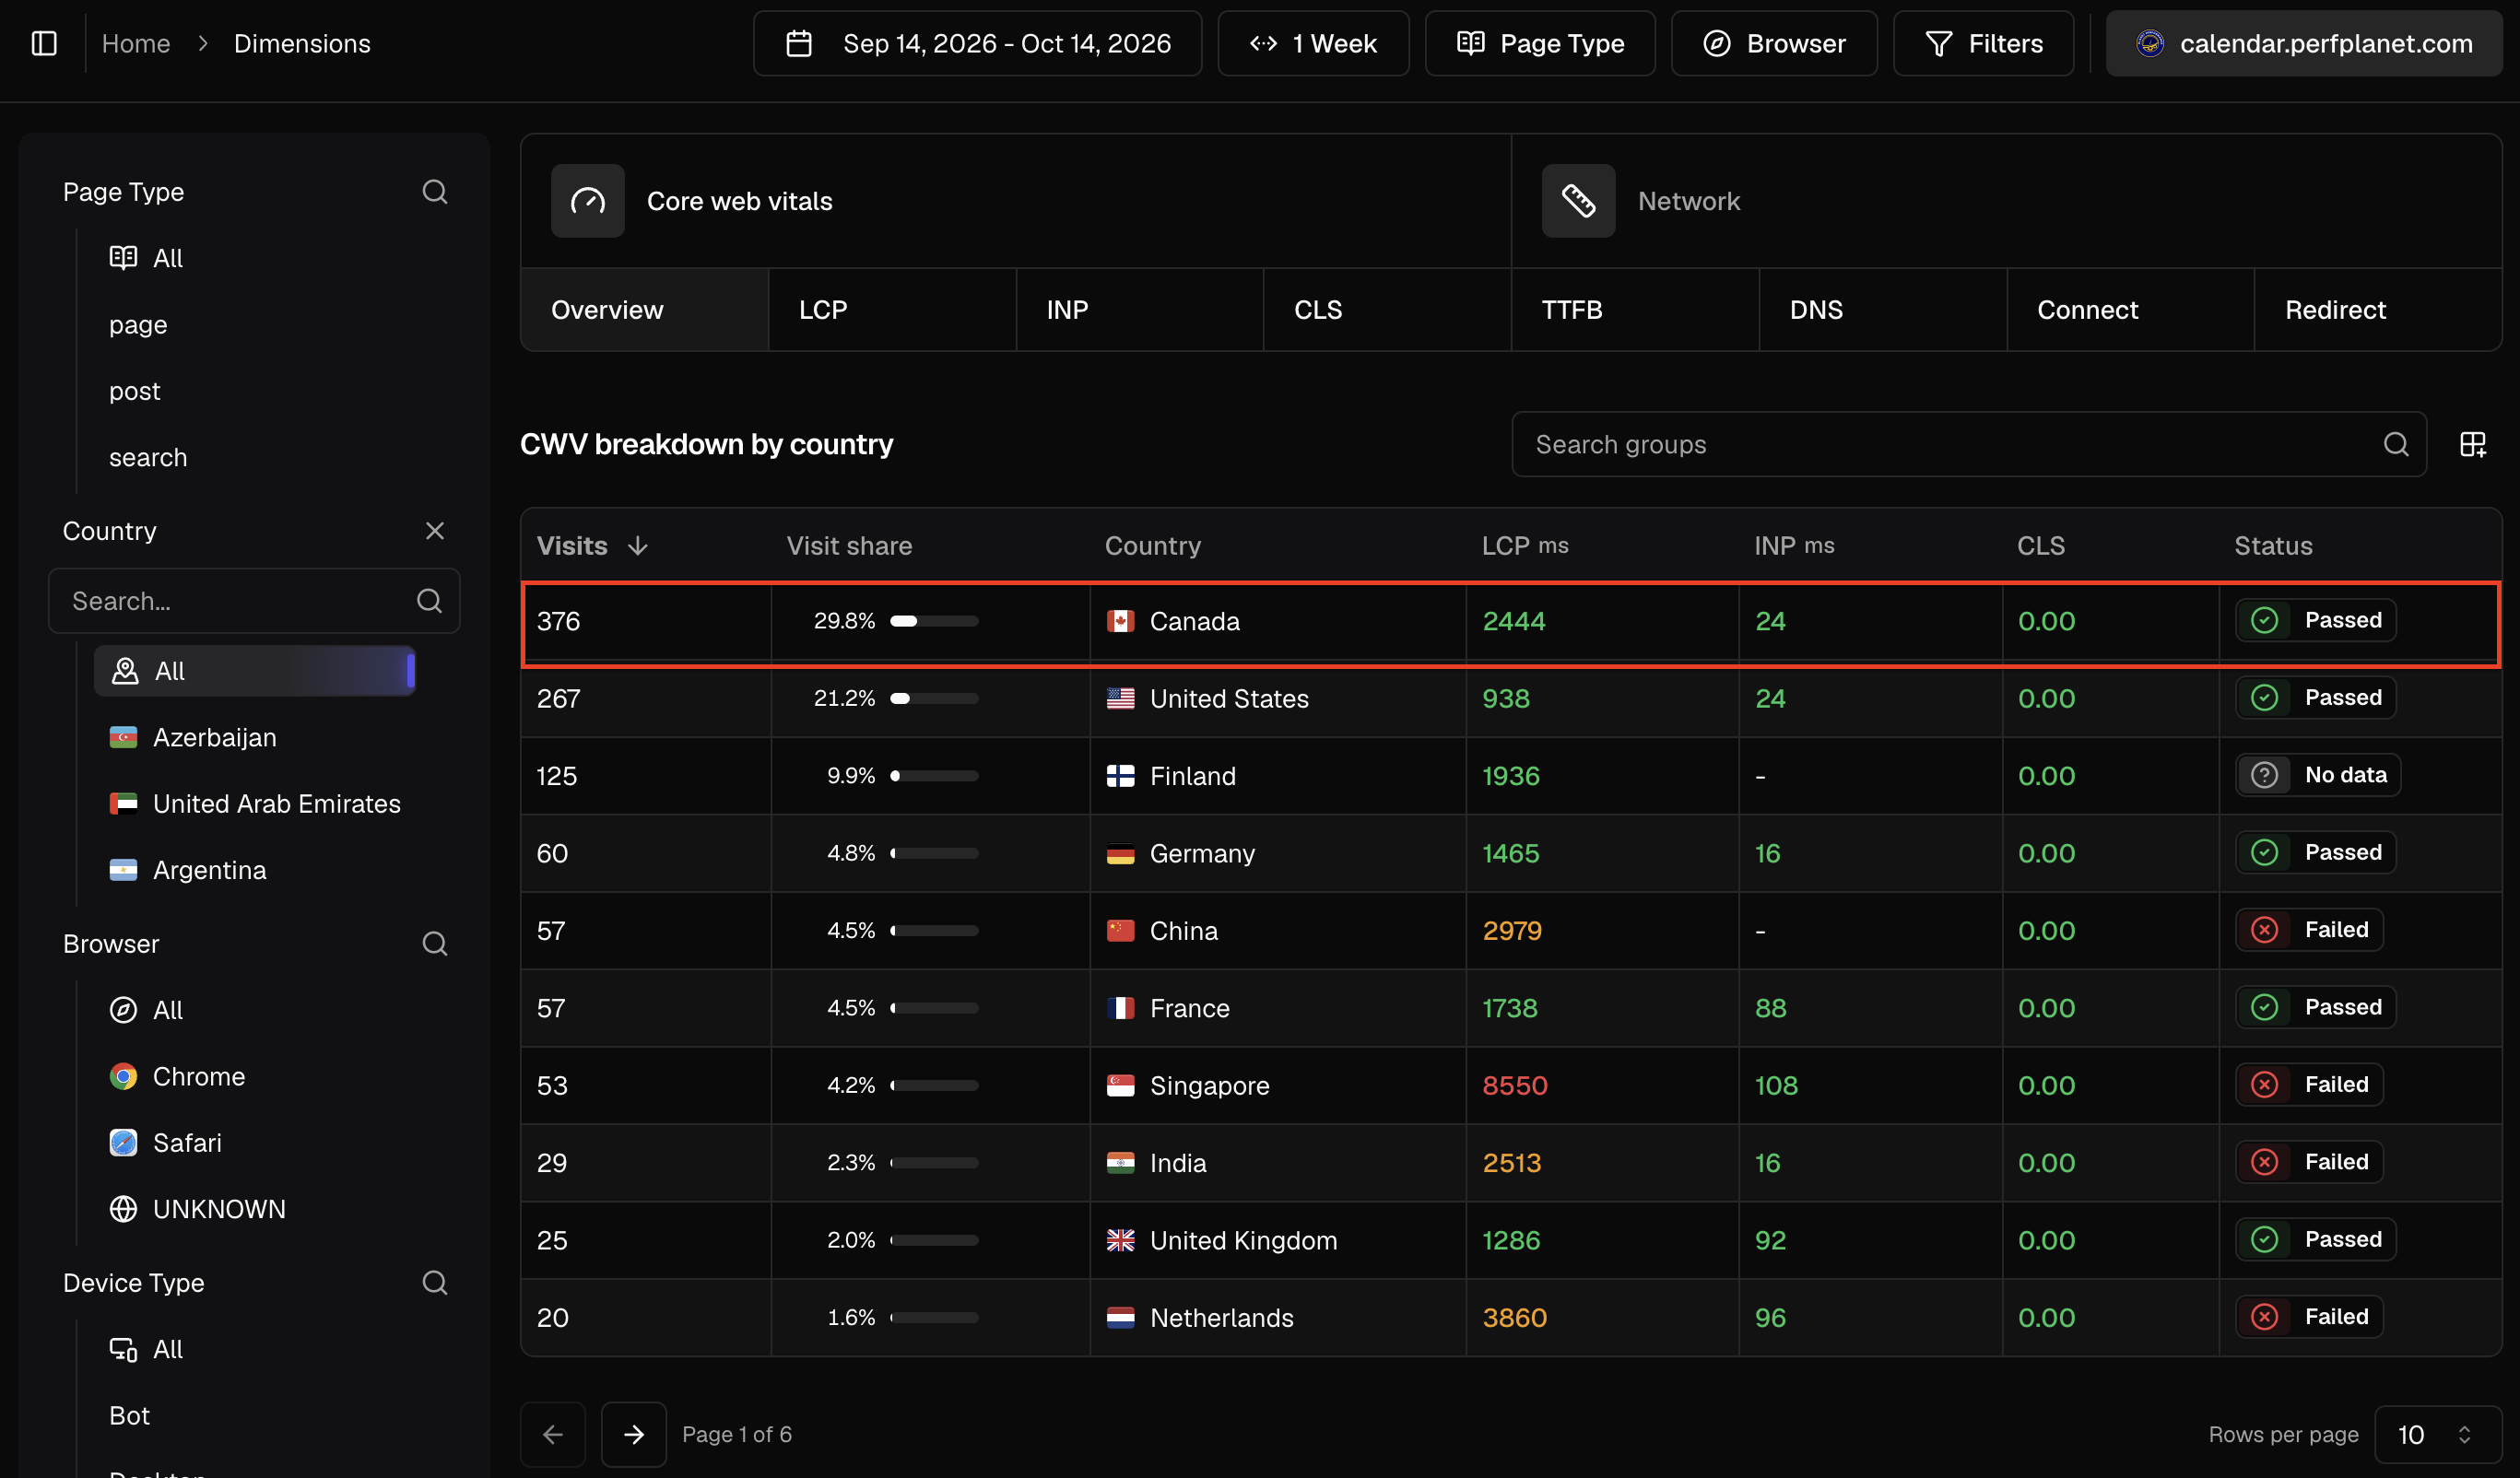
Task: Filter by Azerbaijan country
Action: [193, 737]
